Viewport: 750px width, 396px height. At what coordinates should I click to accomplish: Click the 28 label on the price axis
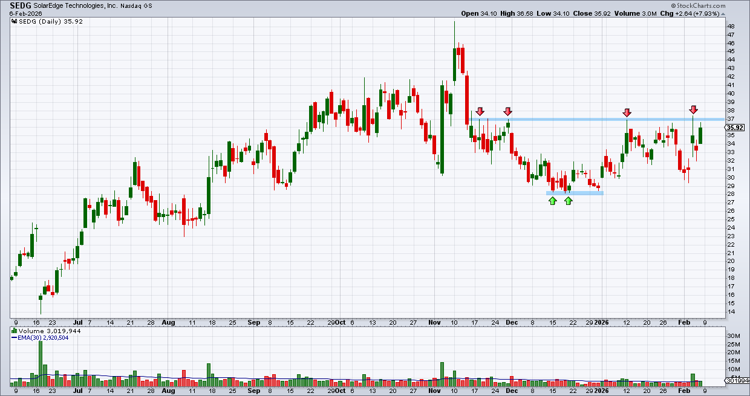[x=731, y=194]
